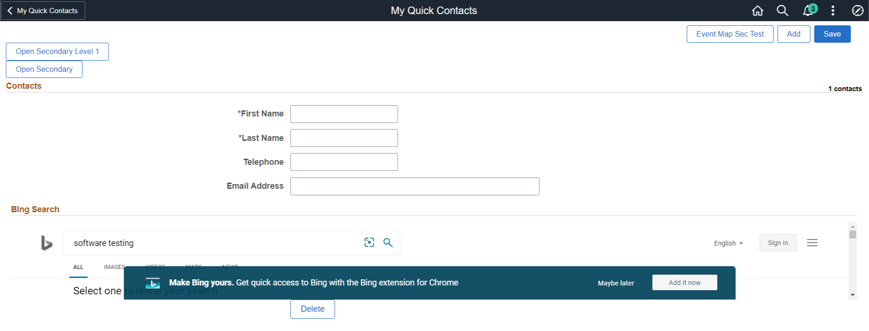Screen dimensions: 869x331
Task: Click the Bing search magnifier button
Action: (x=388, y=242)
